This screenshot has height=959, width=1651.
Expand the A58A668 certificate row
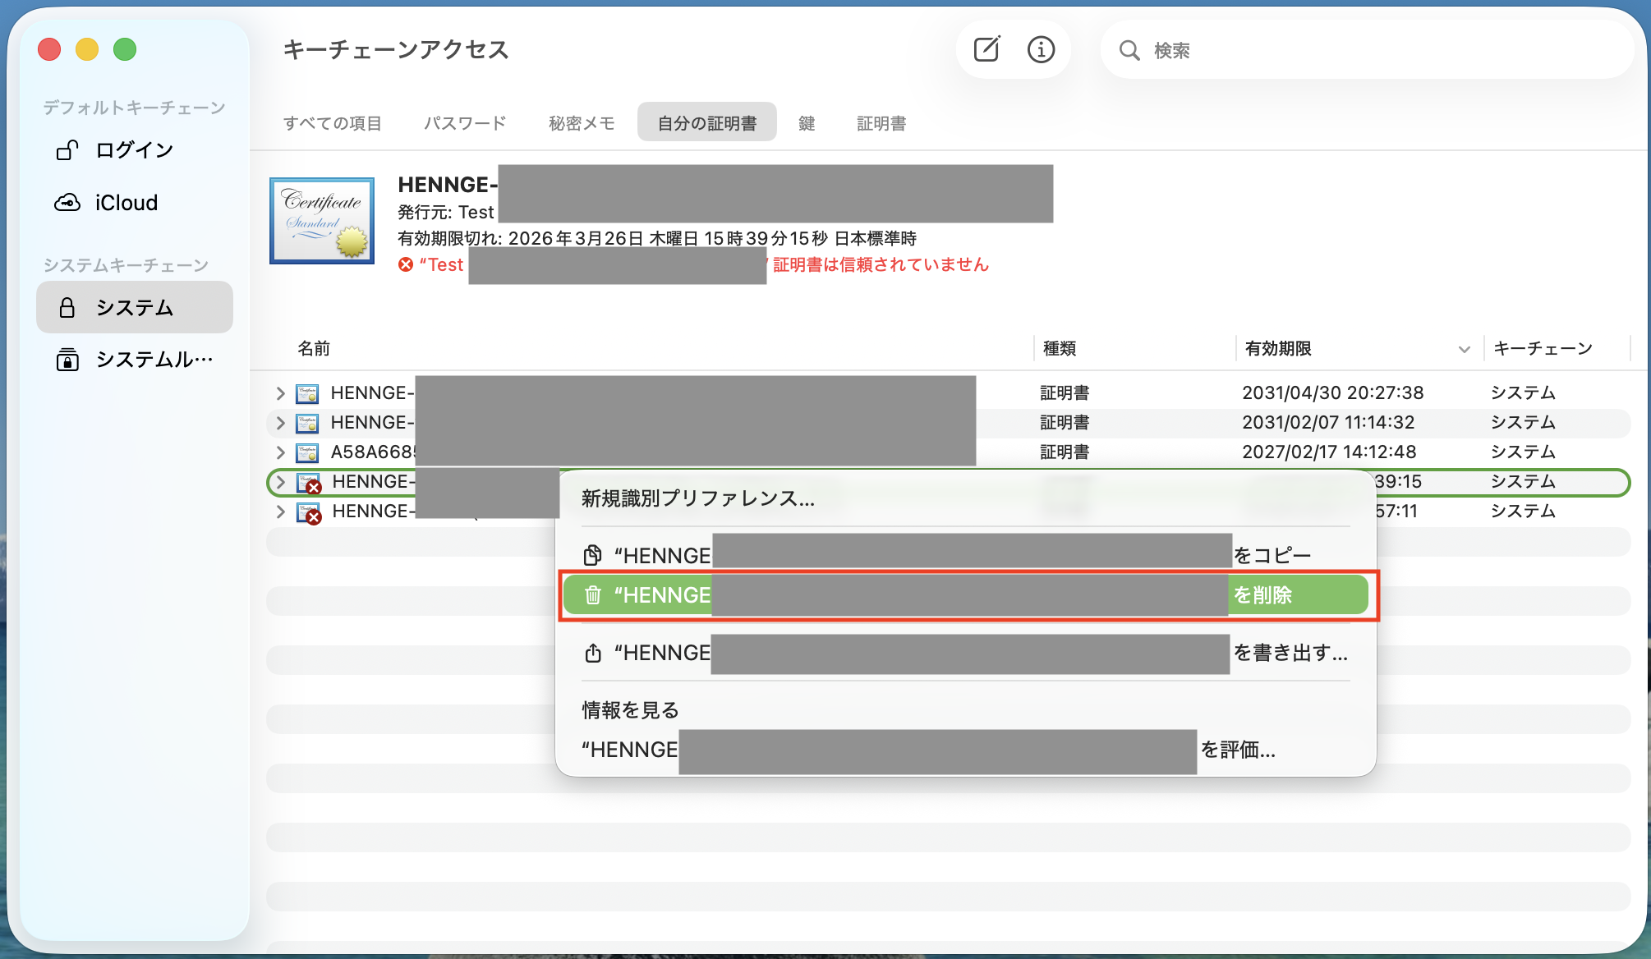280,452
